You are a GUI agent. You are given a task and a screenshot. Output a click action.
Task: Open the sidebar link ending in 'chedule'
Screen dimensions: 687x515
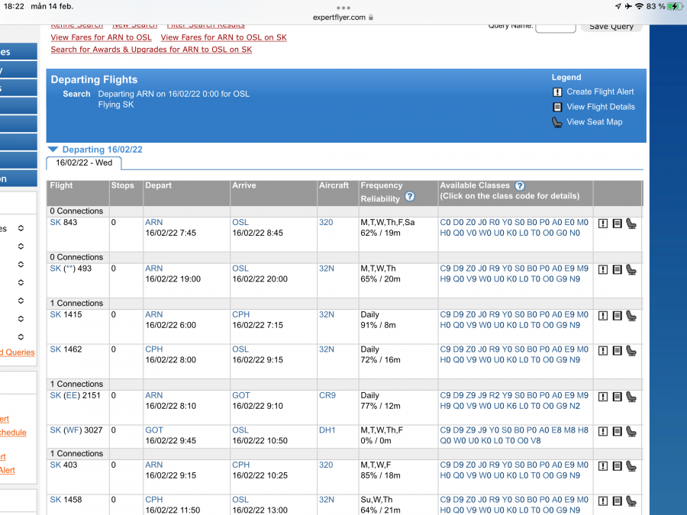[13, 433]
